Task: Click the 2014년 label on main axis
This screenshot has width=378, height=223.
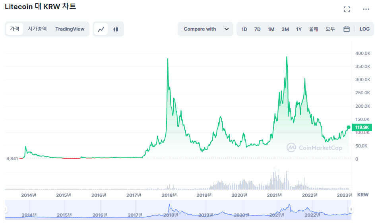Action: point(29,195)
